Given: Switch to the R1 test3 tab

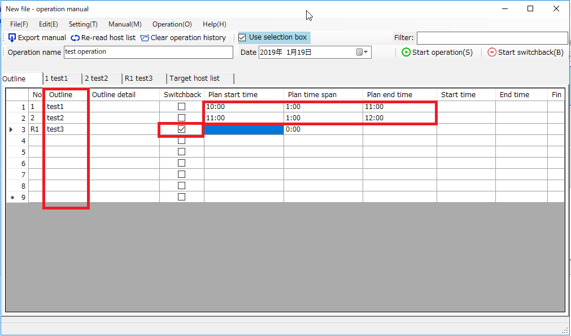Looking at the screenshot, I should (x=138, y=78).
